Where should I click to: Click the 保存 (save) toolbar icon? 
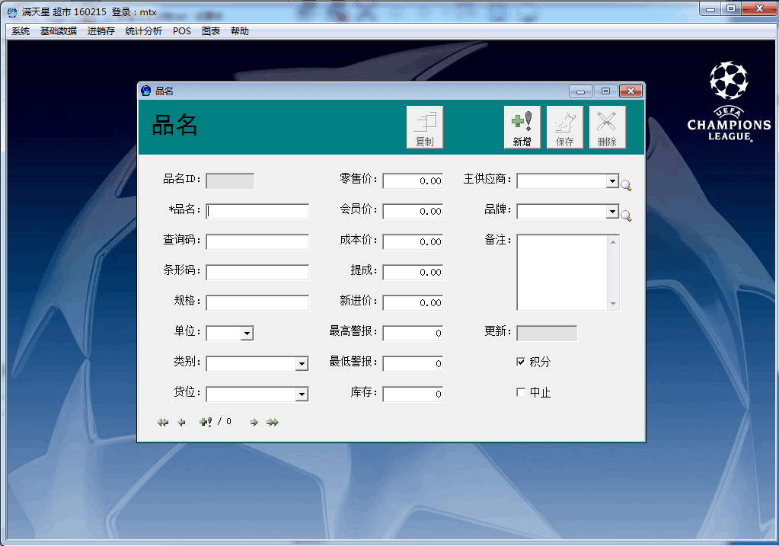(x=564, y=127)
